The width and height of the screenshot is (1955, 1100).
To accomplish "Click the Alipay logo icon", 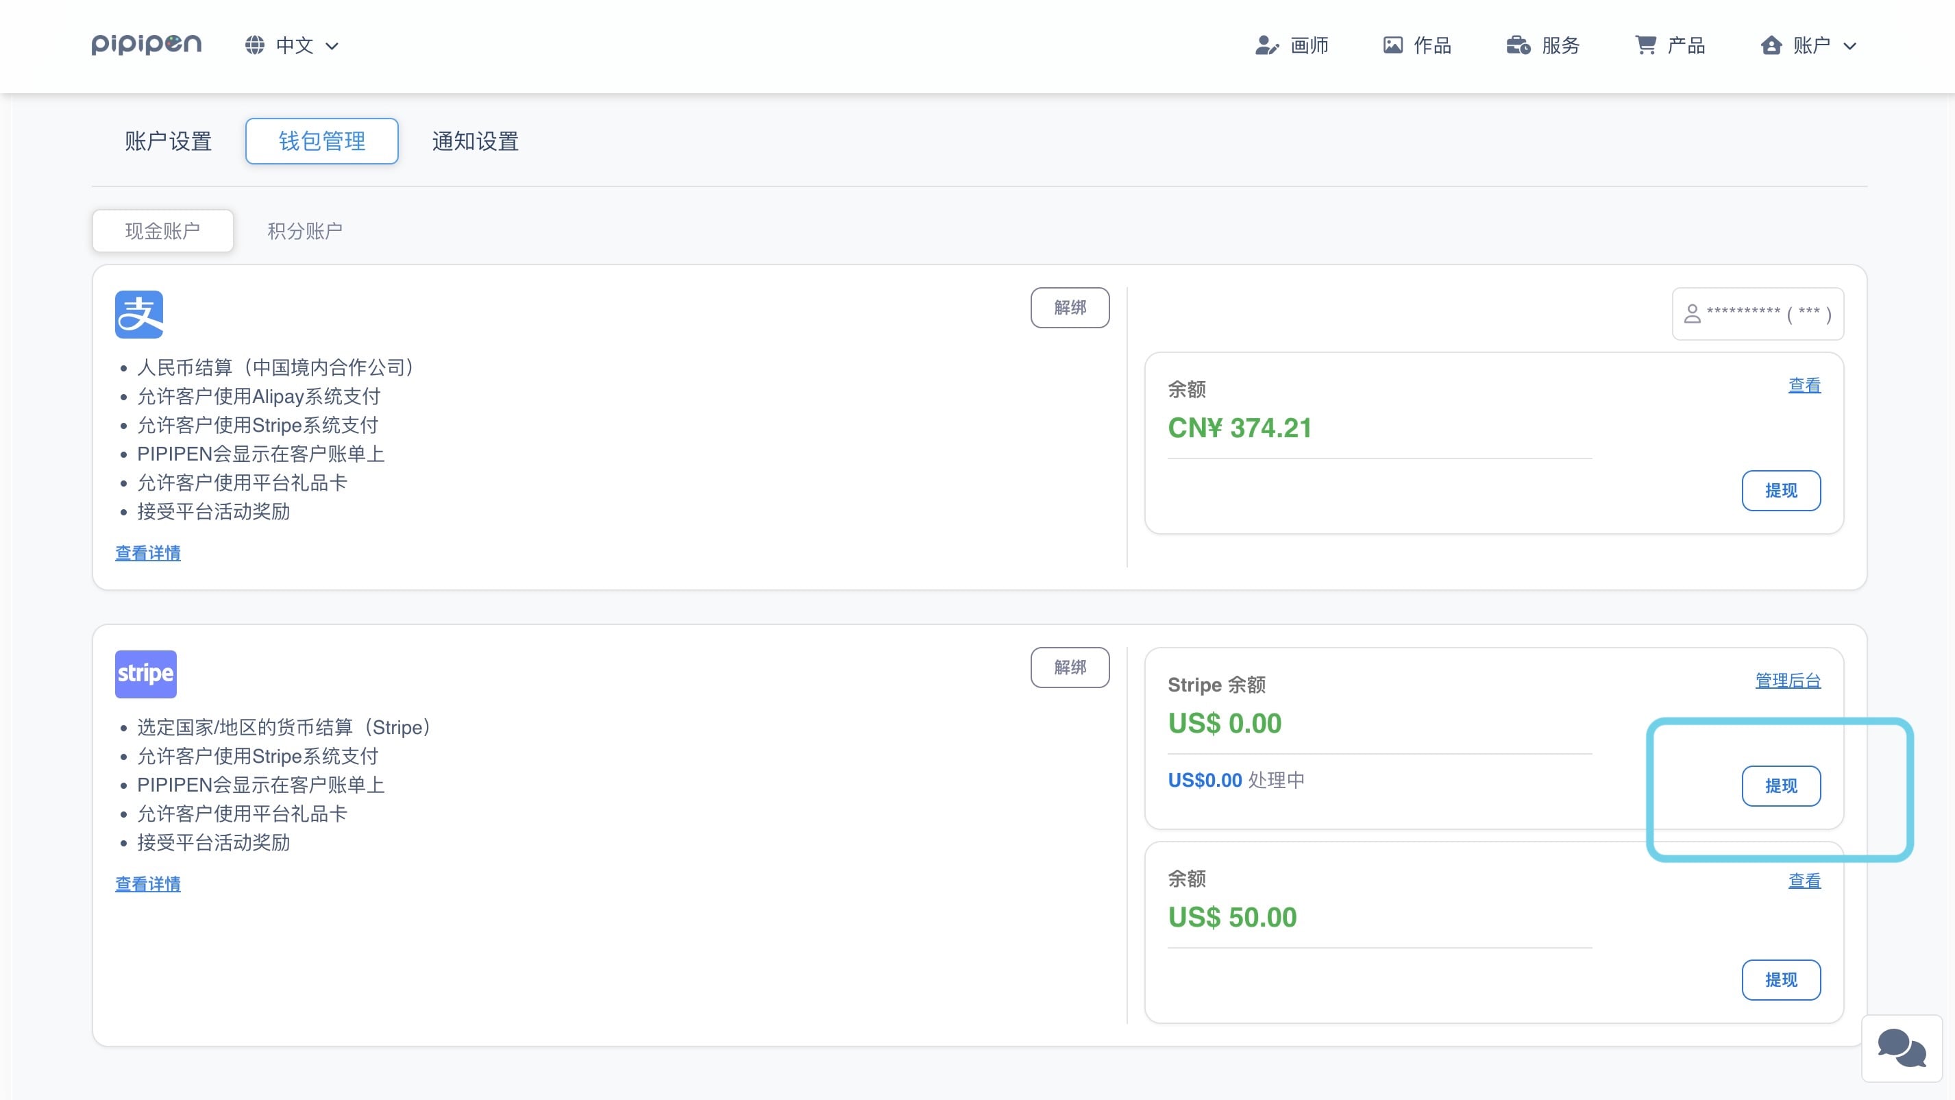I will point(139,315).
